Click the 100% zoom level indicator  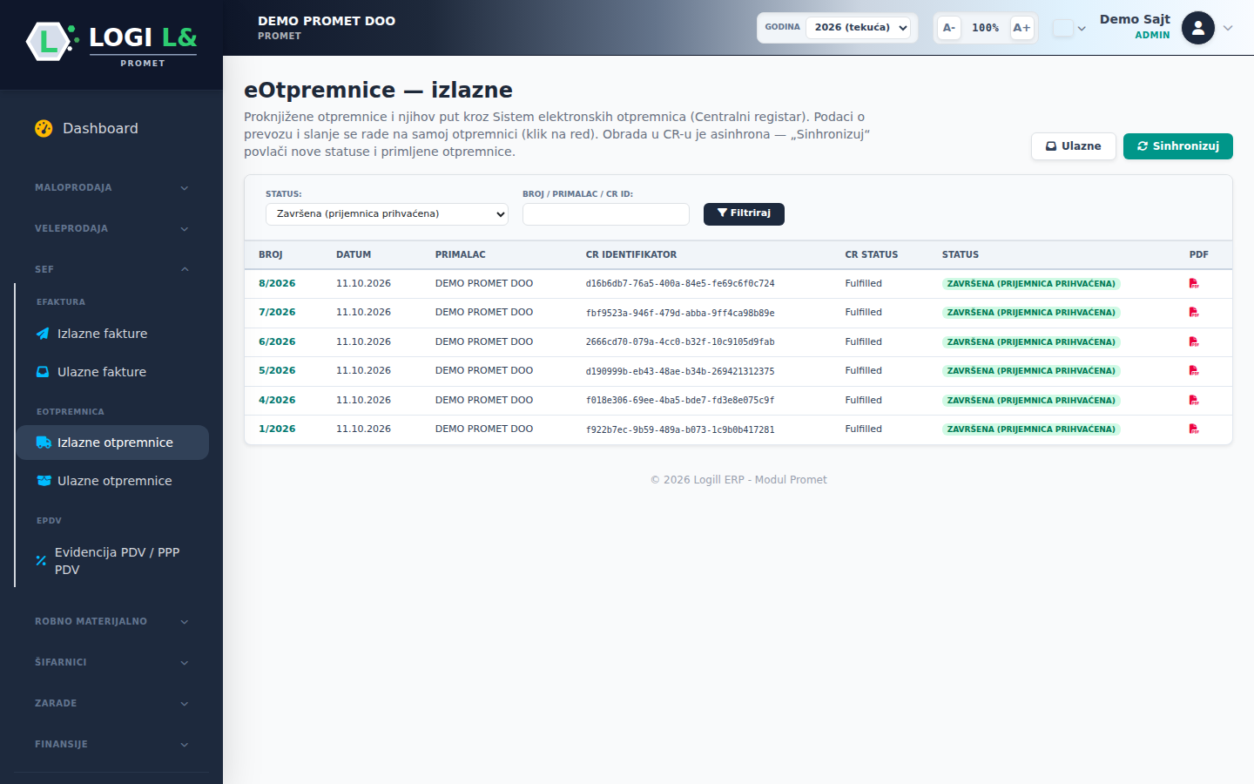click(x=985, y=28)
